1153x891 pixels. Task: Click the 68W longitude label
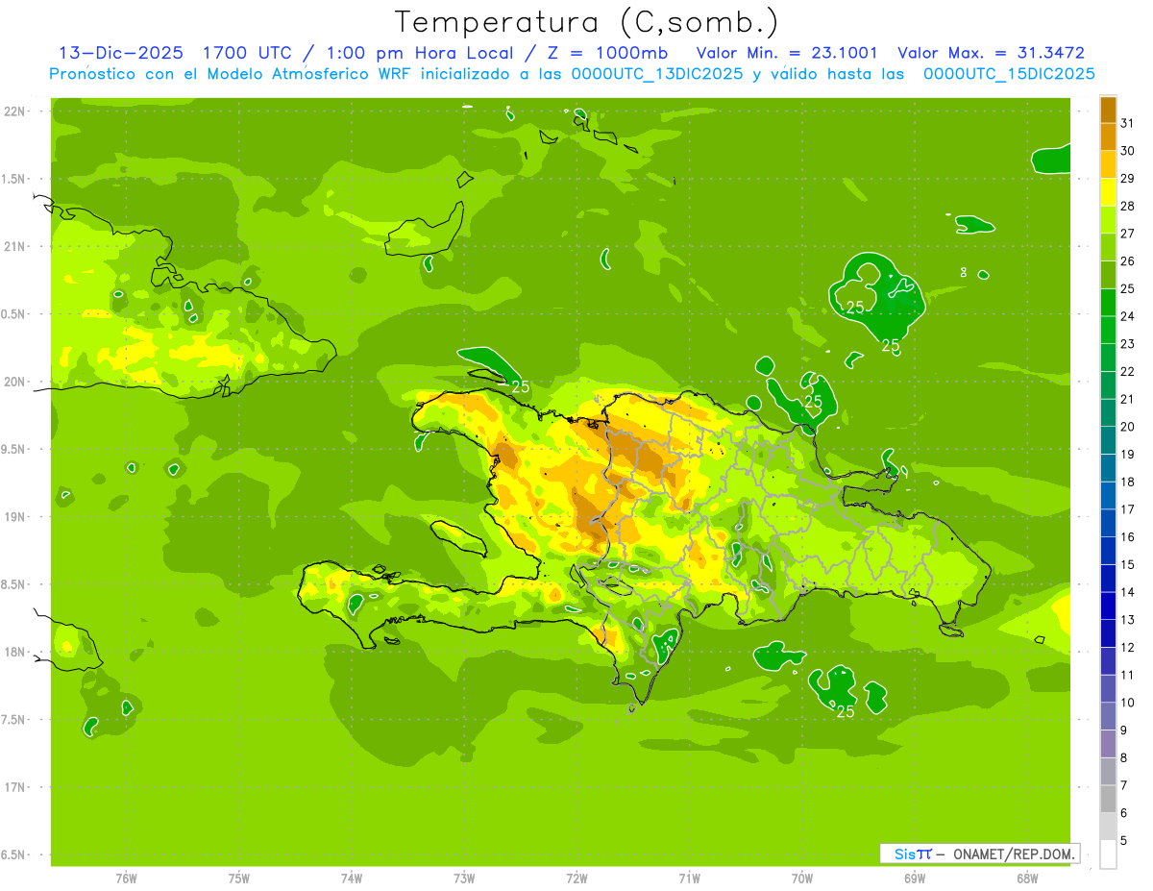1027,878
